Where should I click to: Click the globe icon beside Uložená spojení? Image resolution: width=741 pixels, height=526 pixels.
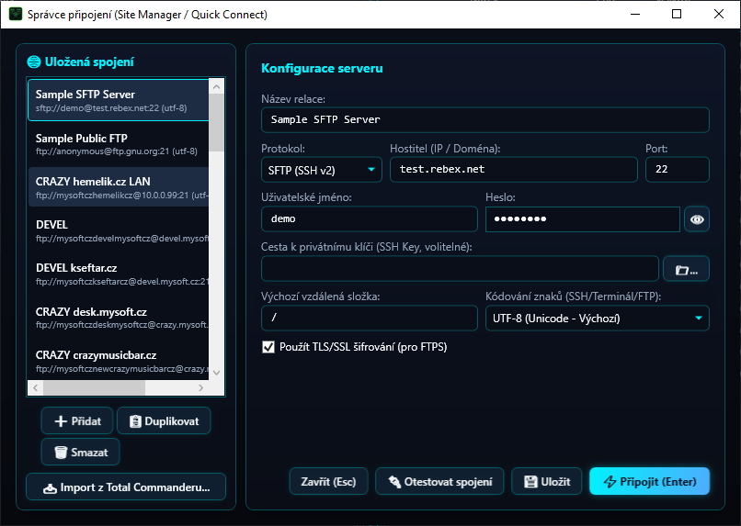coord(34,62)
